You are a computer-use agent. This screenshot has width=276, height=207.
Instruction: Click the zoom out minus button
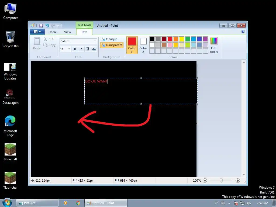pyautogui.click(x=205, y=180)
